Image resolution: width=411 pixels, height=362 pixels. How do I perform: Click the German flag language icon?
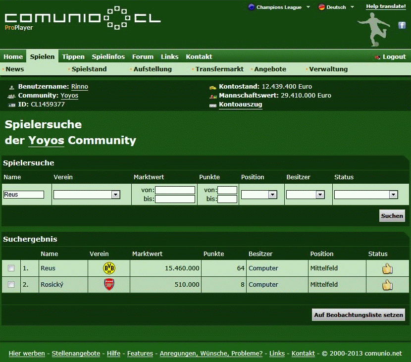point(321,7)
